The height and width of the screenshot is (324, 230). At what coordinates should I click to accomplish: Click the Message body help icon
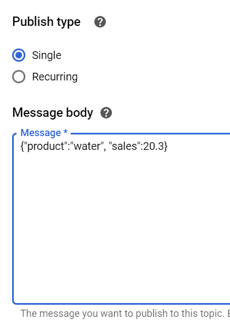[106, 113]
